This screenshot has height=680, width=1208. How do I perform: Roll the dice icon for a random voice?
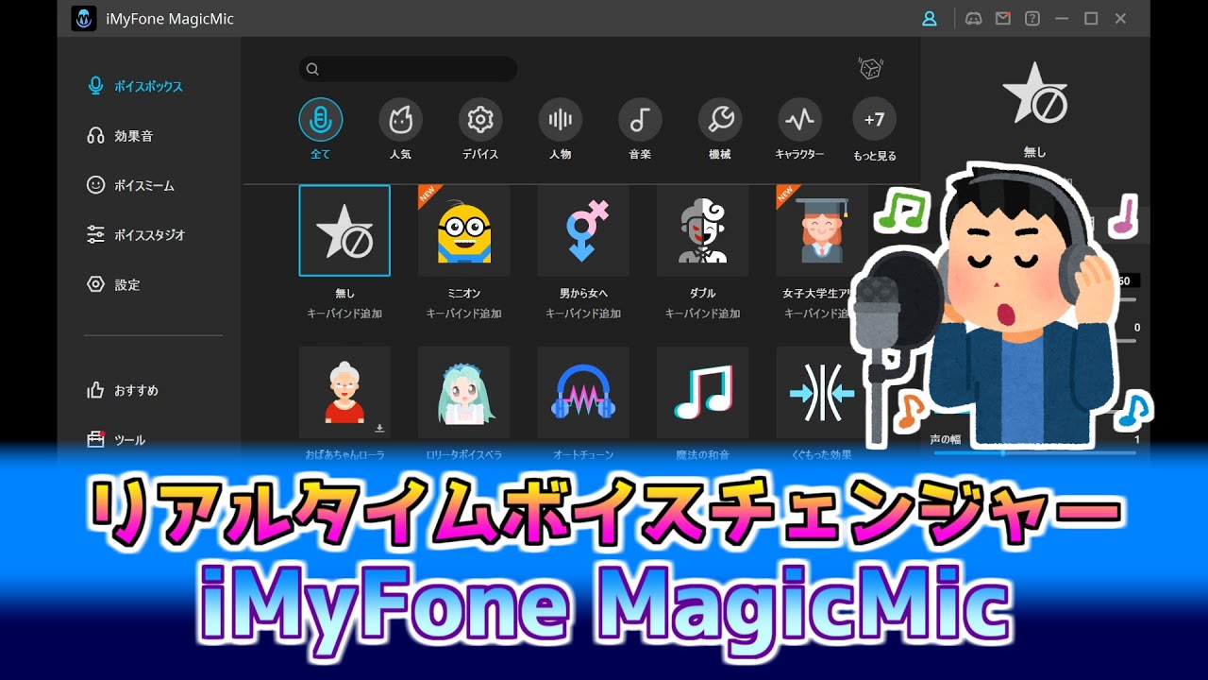coord(870,68)
